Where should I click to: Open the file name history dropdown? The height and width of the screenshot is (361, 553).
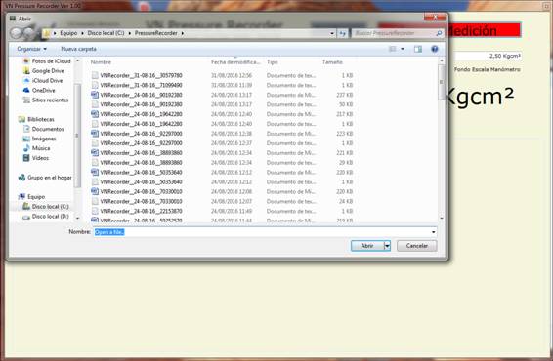click(x=433, y=232)
